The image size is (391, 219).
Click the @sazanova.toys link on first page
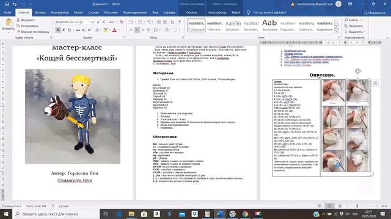[x=75, y=181]
